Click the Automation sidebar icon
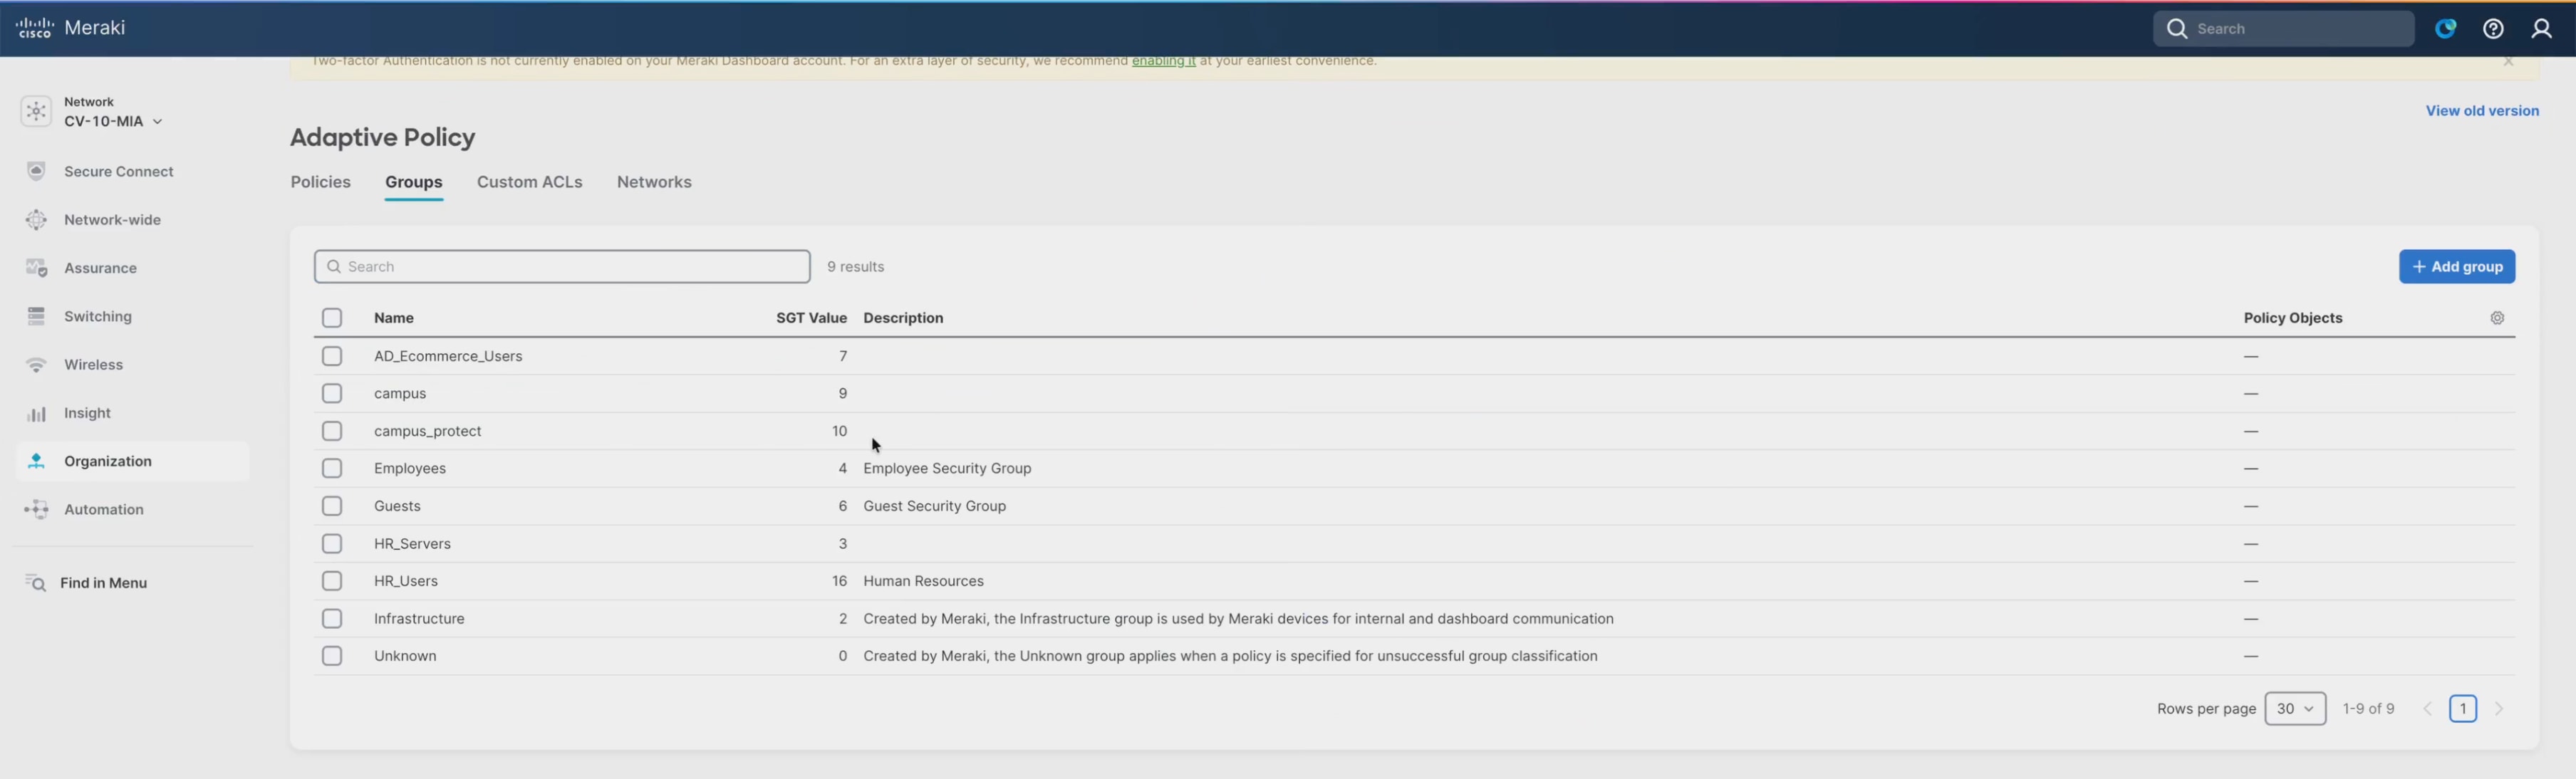 coord(36,510)
